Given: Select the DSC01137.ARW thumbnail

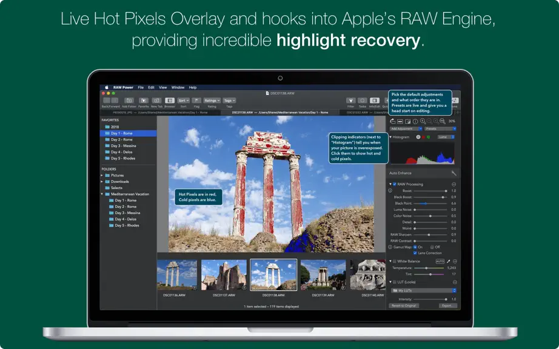Looking at the screenshot, I should 224,275.
